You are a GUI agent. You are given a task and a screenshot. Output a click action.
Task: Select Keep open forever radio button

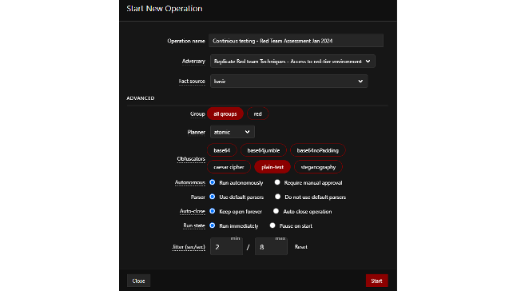coord(213,211)
